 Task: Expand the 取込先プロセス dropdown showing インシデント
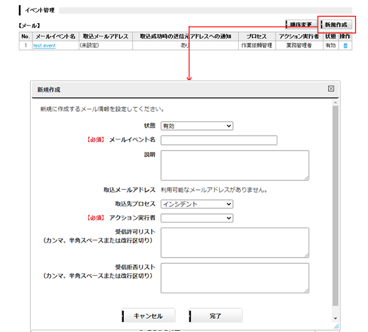(197, 204)
